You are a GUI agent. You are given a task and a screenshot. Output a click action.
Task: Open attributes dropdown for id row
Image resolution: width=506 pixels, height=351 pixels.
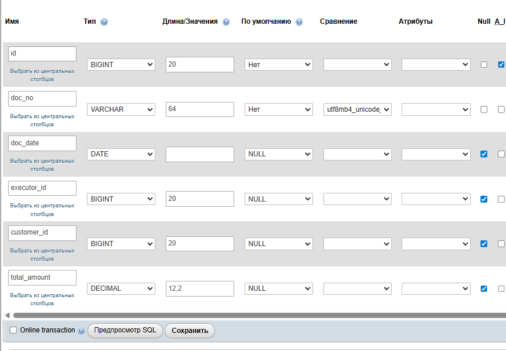pos(436,65)
